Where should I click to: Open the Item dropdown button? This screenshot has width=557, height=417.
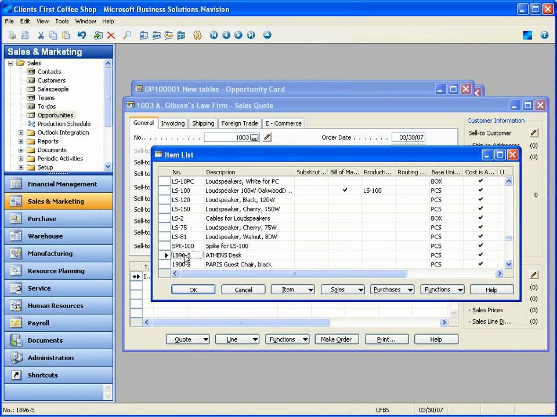coord(292,290)
